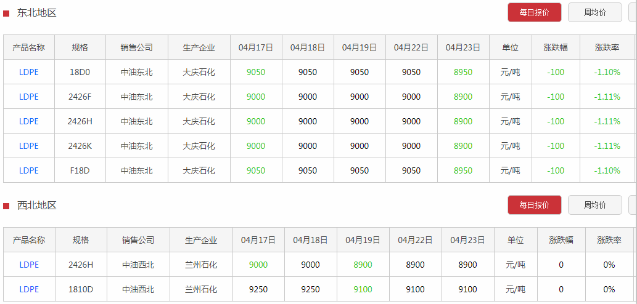The width and height of the screenshot is (637, 304).
Task: Click the red square beside 西北地区
Action: point(6,206)
